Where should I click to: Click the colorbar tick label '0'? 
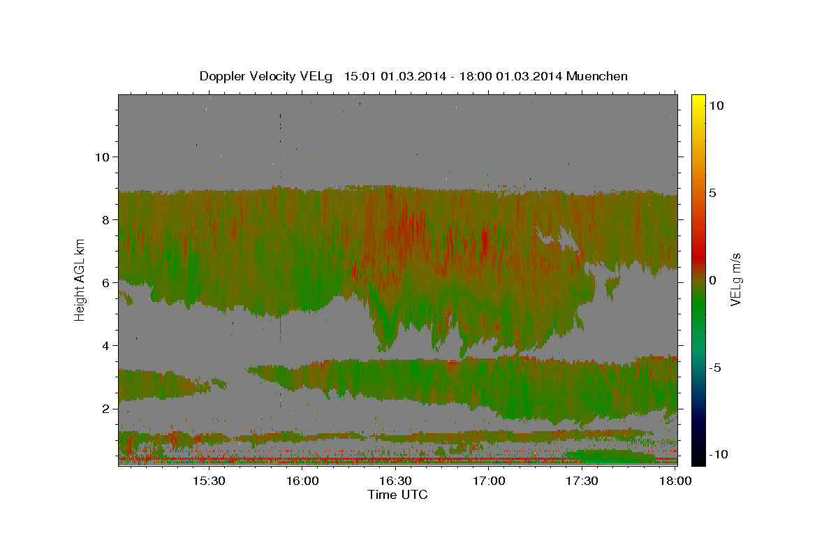(x=713, y=279)
